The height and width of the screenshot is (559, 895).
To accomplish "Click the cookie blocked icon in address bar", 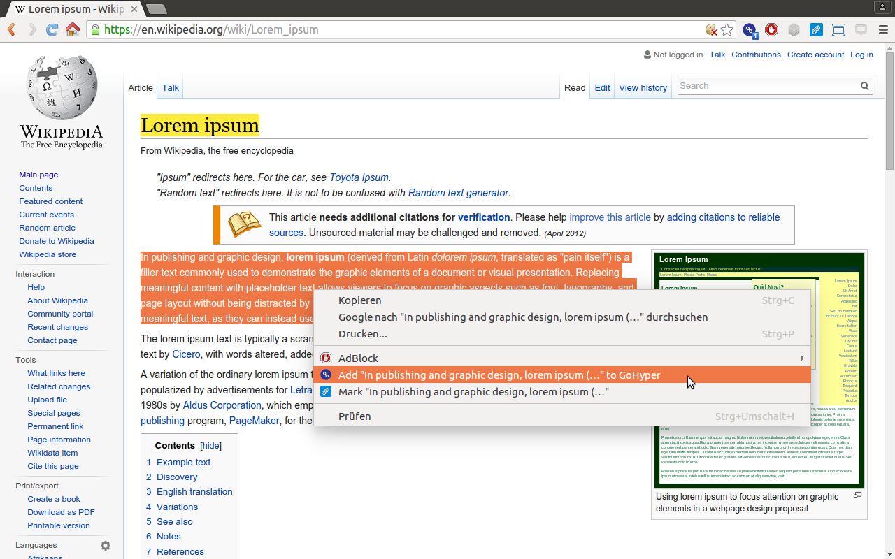I will pyautogui.click(x=711, y=29).
